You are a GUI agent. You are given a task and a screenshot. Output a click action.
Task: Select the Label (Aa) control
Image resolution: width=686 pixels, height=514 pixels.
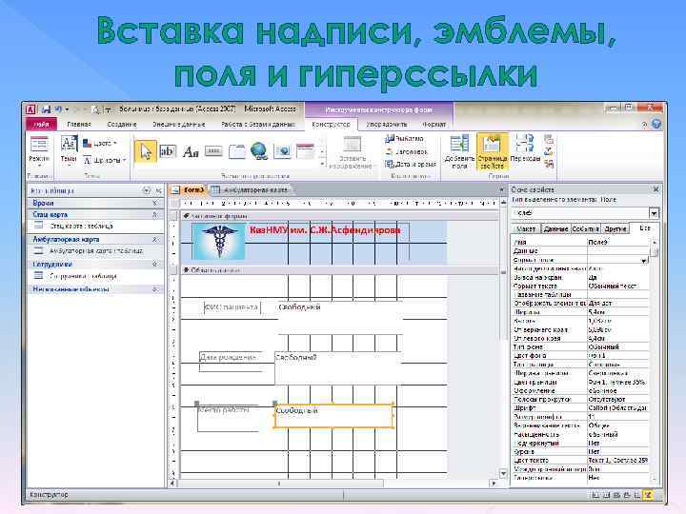coord(191,152)
